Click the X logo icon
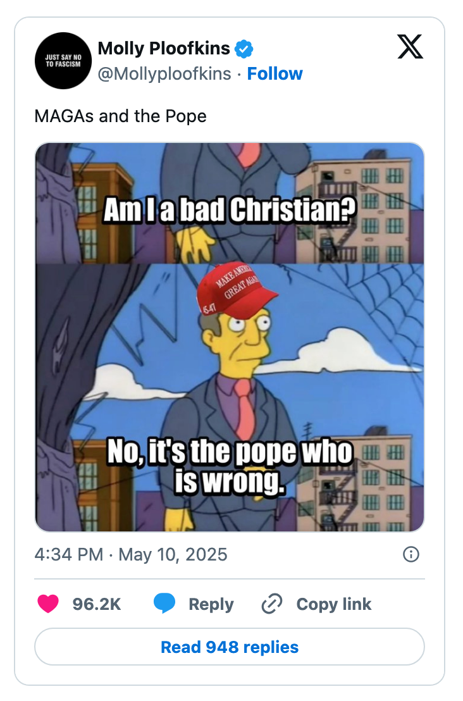The width and height of the screenshot is (463, 701). tap(410, 47)
